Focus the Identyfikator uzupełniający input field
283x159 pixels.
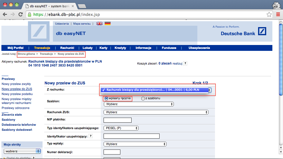(132, 136)
